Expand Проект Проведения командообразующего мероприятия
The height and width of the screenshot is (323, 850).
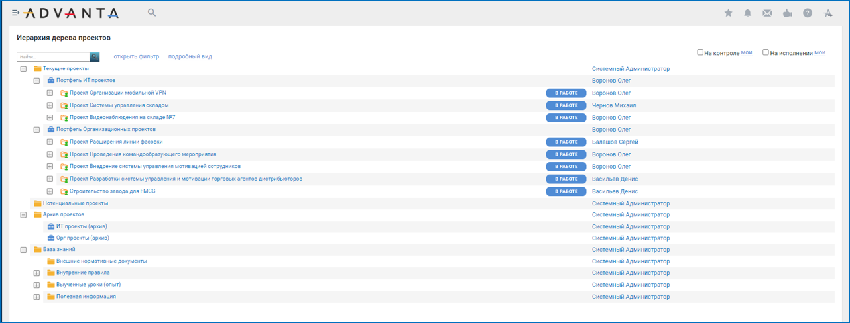(50, 154)
